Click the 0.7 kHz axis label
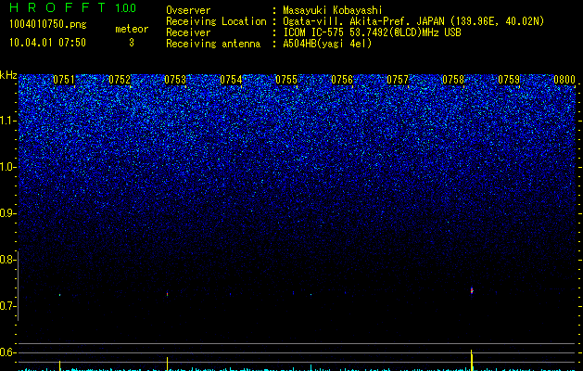 pyautogui.click(x=8, y=306)
